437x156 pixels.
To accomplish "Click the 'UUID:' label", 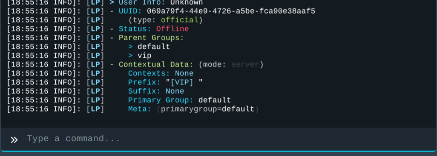I will [130, 11].
